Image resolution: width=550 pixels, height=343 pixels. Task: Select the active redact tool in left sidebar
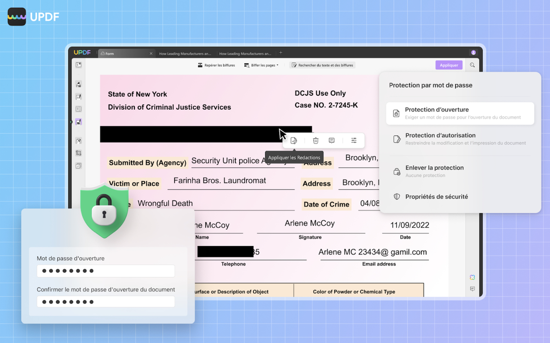coord(78,122)
